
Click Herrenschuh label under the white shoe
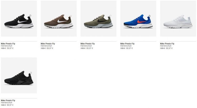[x=166, y=46]
